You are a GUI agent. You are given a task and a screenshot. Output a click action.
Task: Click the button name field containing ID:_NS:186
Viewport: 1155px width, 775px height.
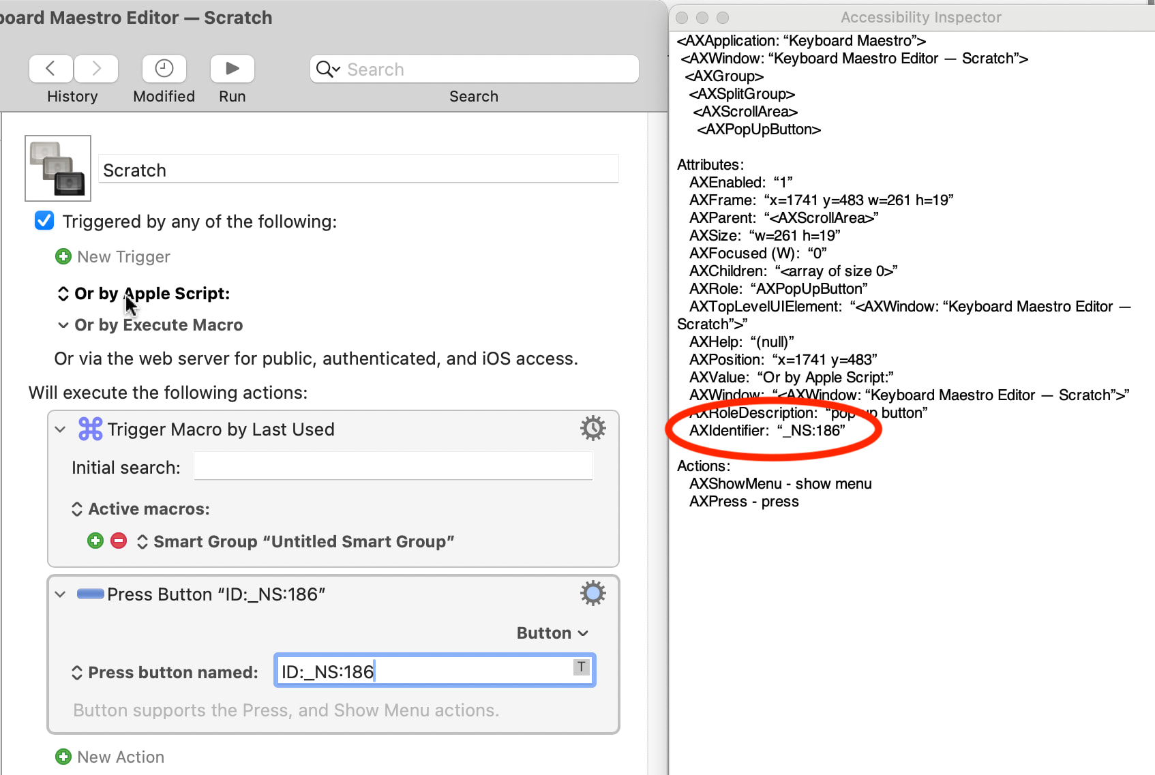click(x=435, y=671)
